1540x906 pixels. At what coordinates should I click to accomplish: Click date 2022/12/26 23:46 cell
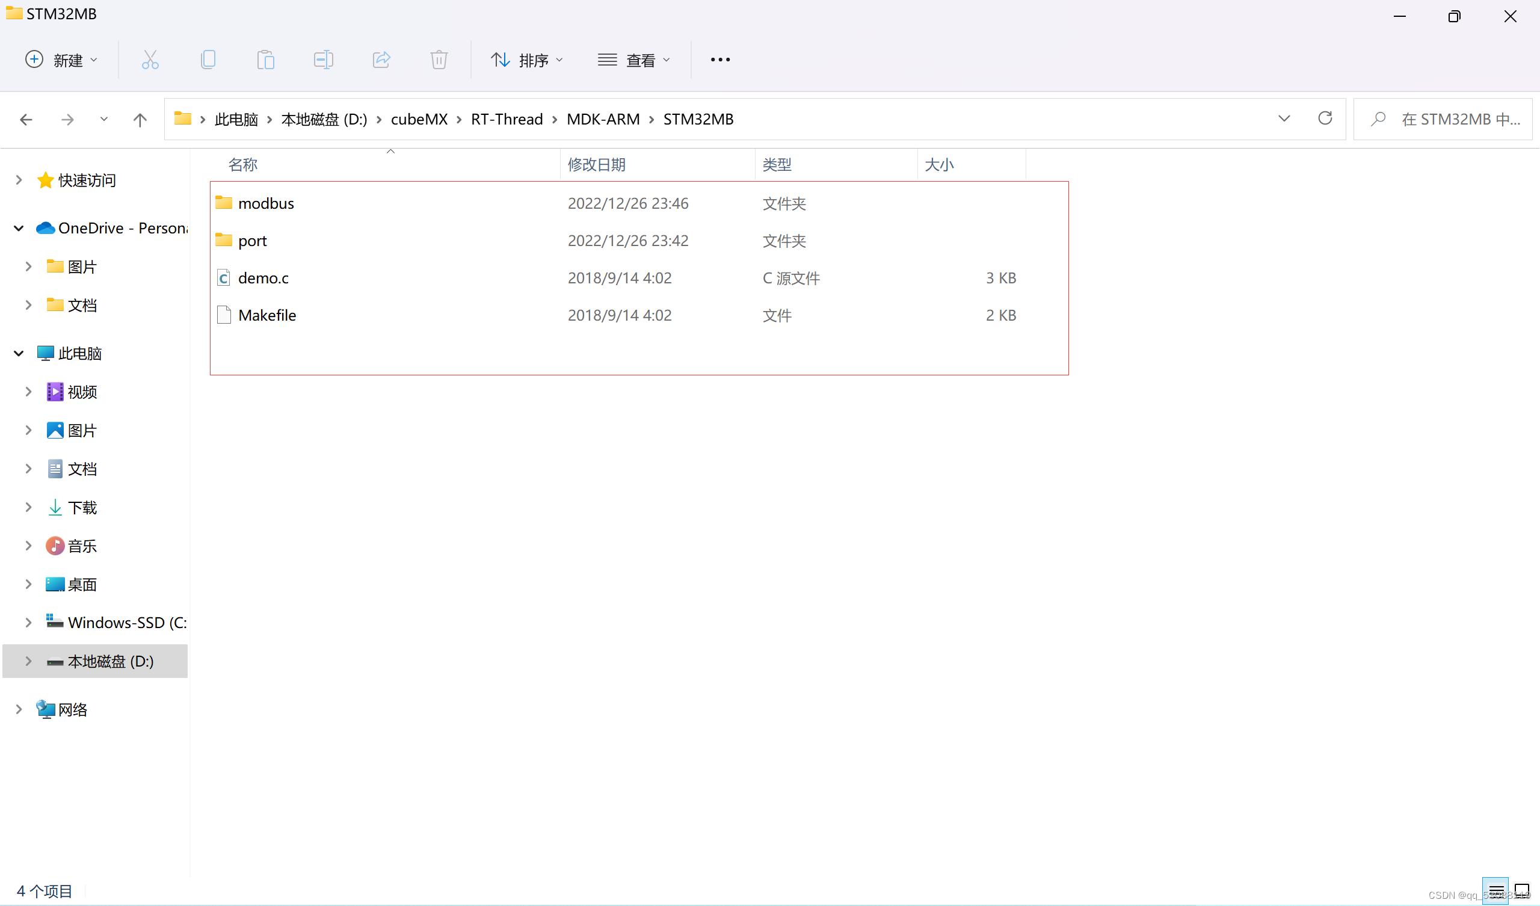[628, 203]
